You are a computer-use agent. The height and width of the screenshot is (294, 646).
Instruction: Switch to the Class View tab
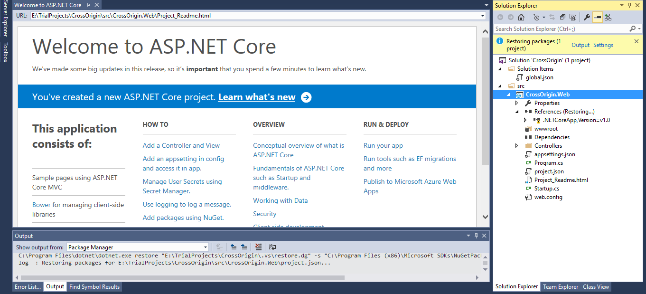tap(596, 287)
